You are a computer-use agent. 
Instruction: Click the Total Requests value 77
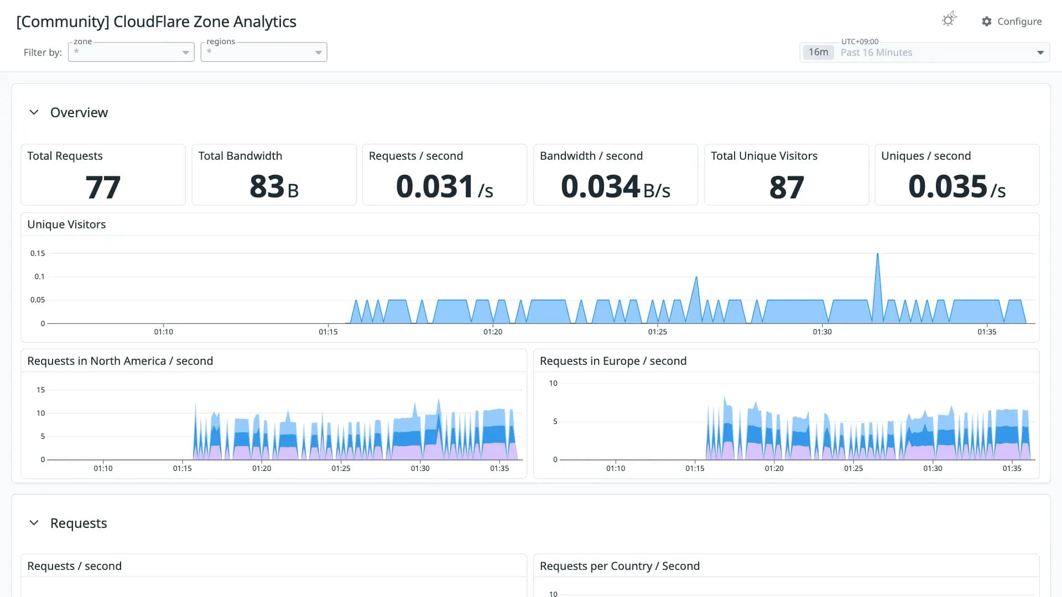click(x=103, y=187)
